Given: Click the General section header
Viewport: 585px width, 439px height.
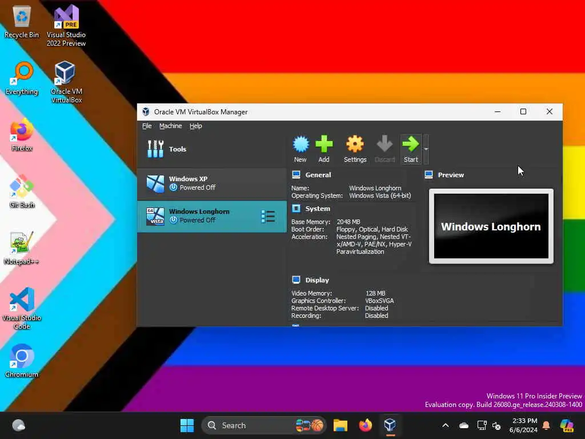Looking at the screenshot, I should (x=318, y=175).
